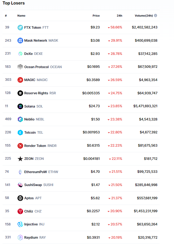The image size is (174, 244).
Task: Click the DeXe coin logo
Action: [20, 54]
